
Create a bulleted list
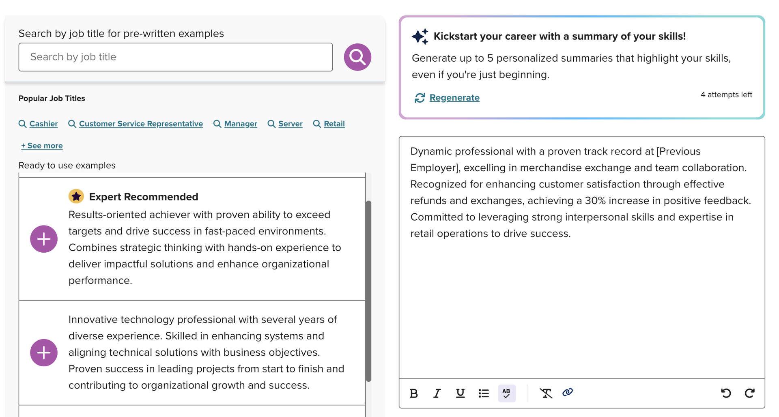(483, 393)
